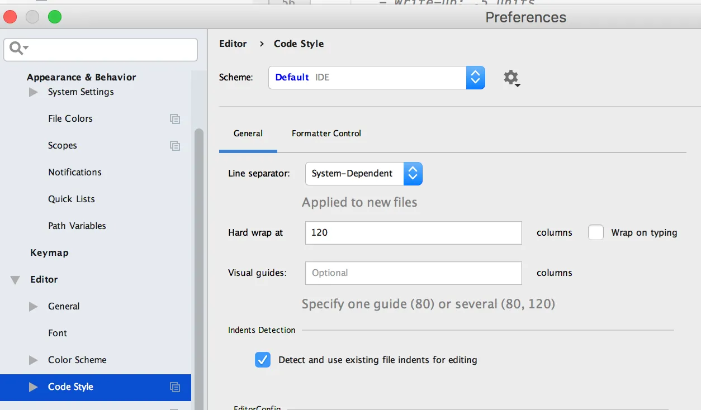The image size is (701, 410).
Task: Click the scheme actions gear icon
Action: 511,78
